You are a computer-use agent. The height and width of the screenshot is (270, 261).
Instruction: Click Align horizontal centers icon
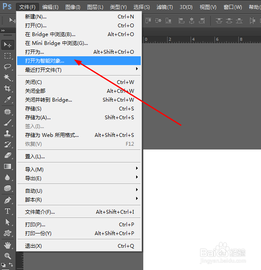tap(191, 20)
